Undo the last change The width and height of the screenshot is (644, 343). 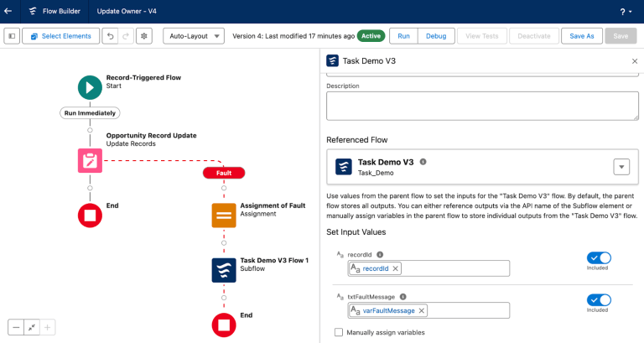(110, 36)
